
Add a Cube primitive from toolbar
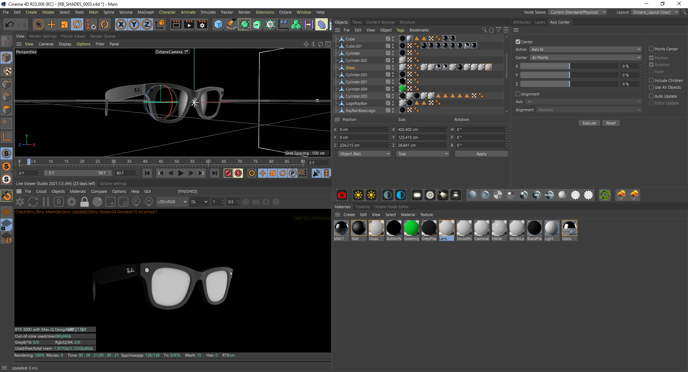[218, 24]
